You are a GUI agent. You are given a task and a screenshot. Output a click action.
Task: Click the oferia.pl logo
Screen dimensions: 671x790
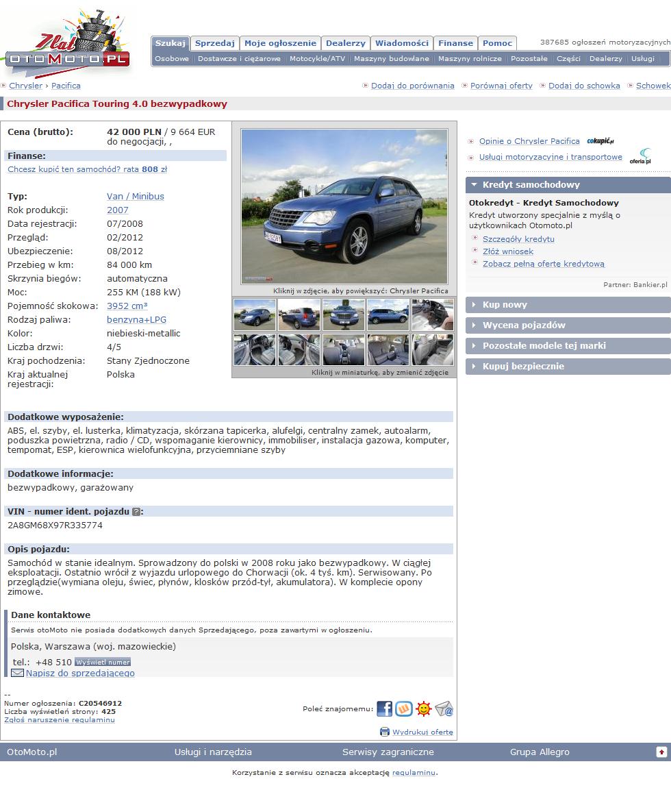coord(640,156)
